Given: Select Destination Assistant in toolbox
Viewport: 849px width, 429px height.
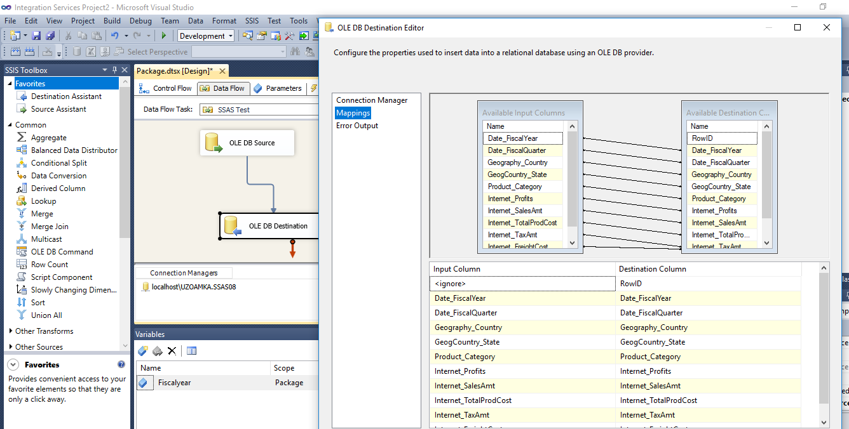Looking at the screenshot, I should click(x=66, y=96).
